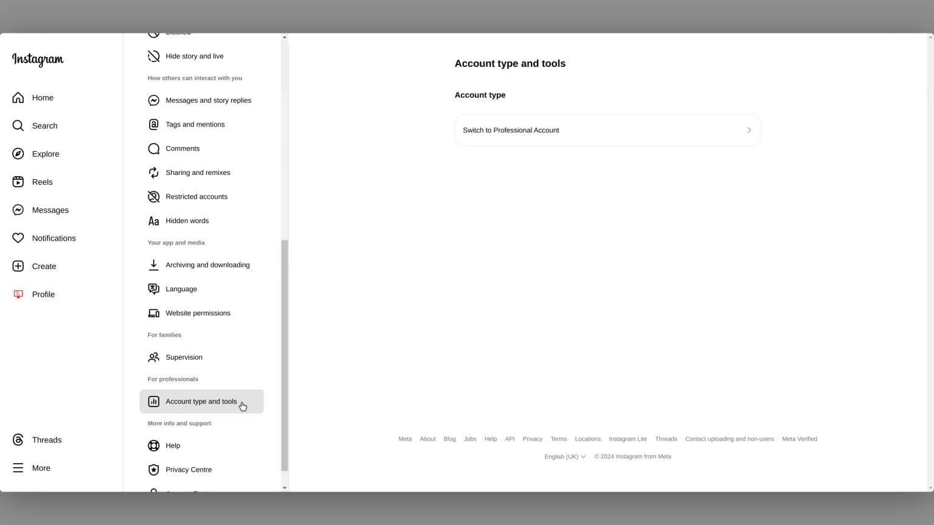Click the Restricted accounts icon
The width and height of the screenshot is (934, 525).
pyautogui.click(x=153, y=196)
